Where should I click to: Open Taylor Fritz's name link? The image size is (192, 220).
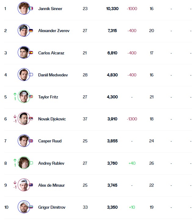click(x=48, y=97)
